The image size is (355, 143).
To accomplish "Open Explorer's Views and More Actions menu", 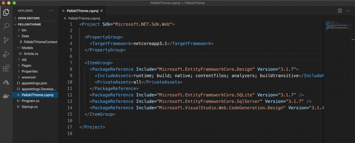I will [x=52, y=11].
